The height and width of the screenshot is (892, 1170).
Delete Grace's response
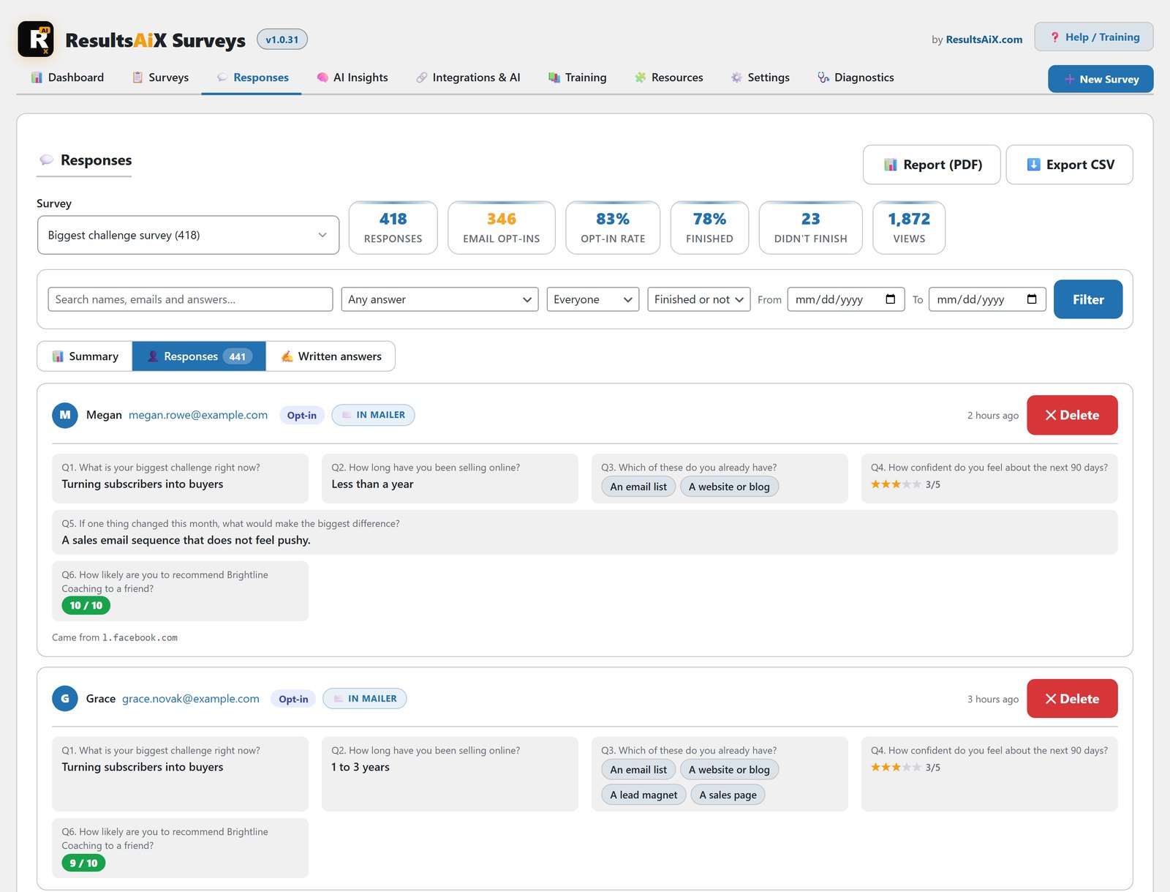pyautogui.click(x=1072, y=699)
